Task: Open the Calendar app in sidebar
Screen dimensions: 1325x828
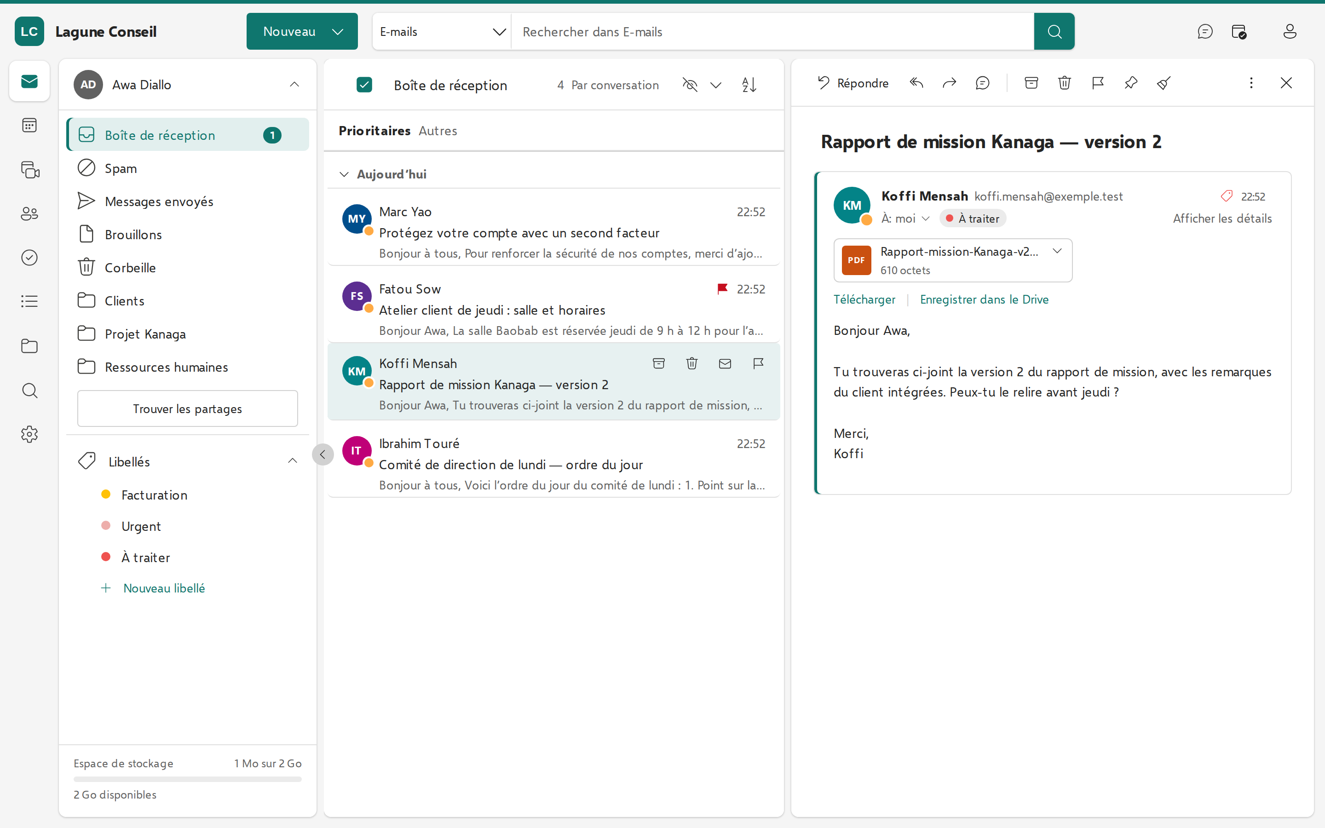Action: click(x=29, y=126)
